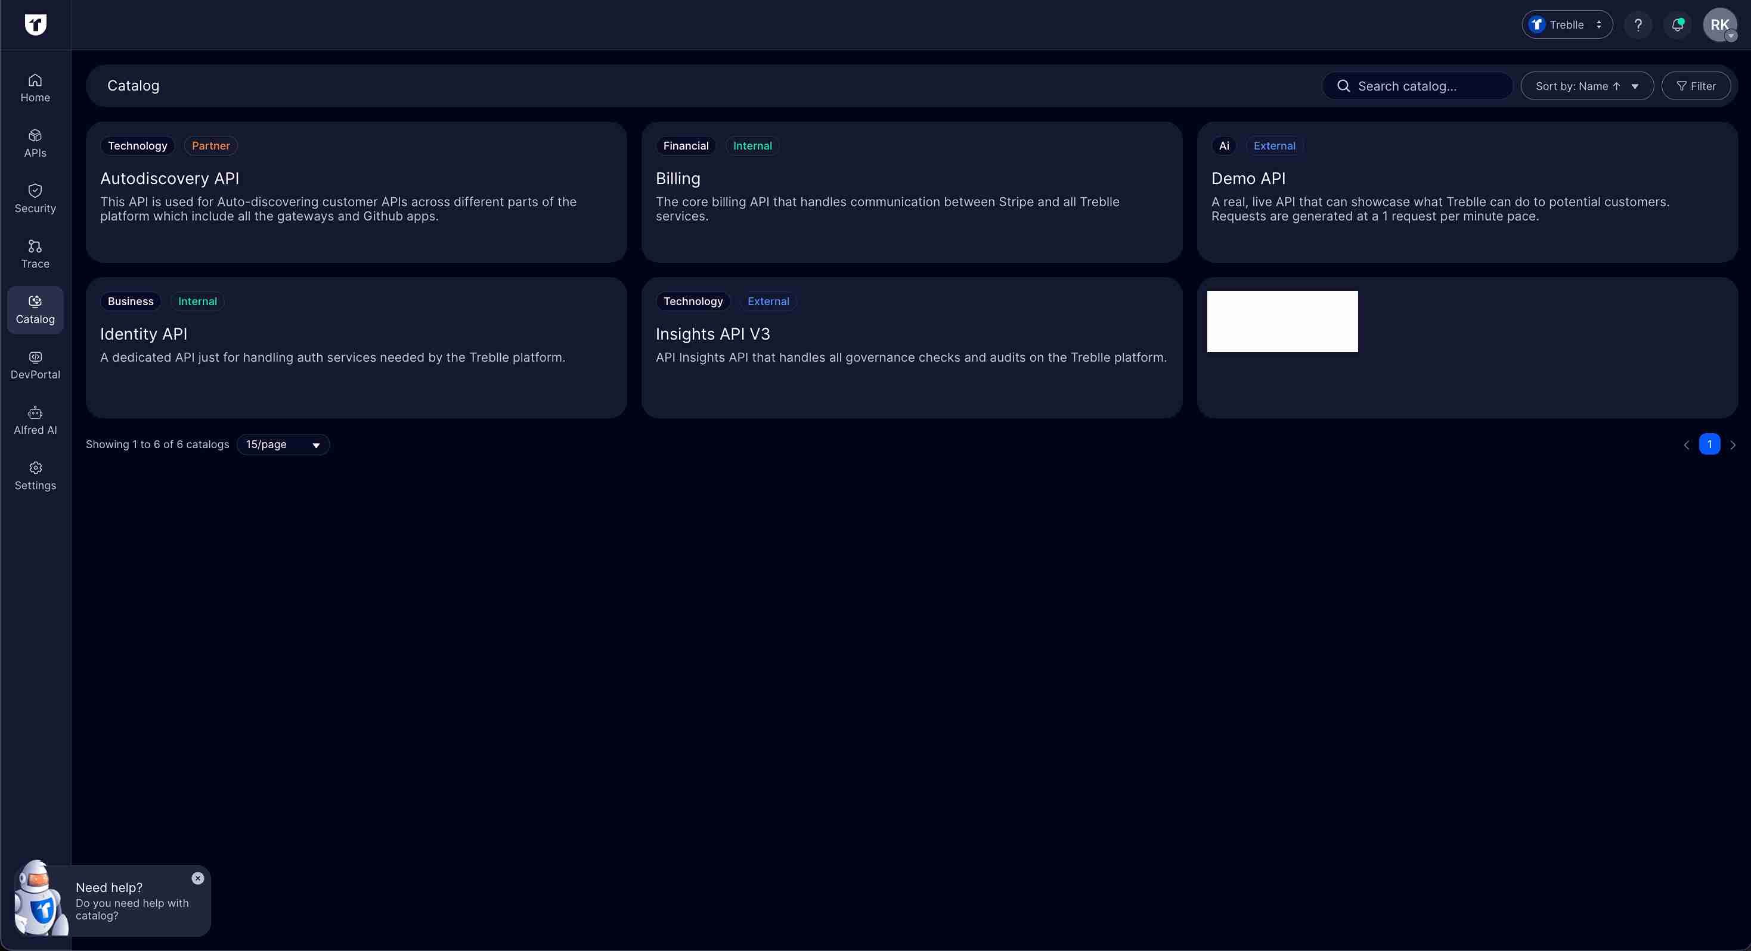Navigate to Trace via sidebar icon
The width and height of the screenshot is (1751, 951).
[x=35, y=253]
